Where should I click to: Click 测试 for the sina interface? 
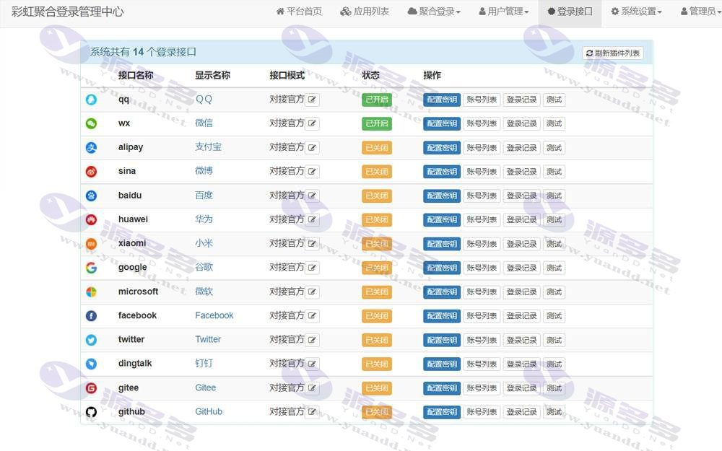click(554, 172)
